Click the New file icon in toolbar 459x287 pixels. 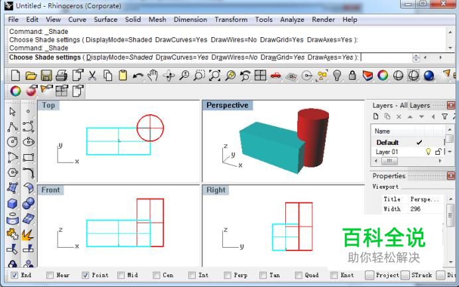[15, 75]
